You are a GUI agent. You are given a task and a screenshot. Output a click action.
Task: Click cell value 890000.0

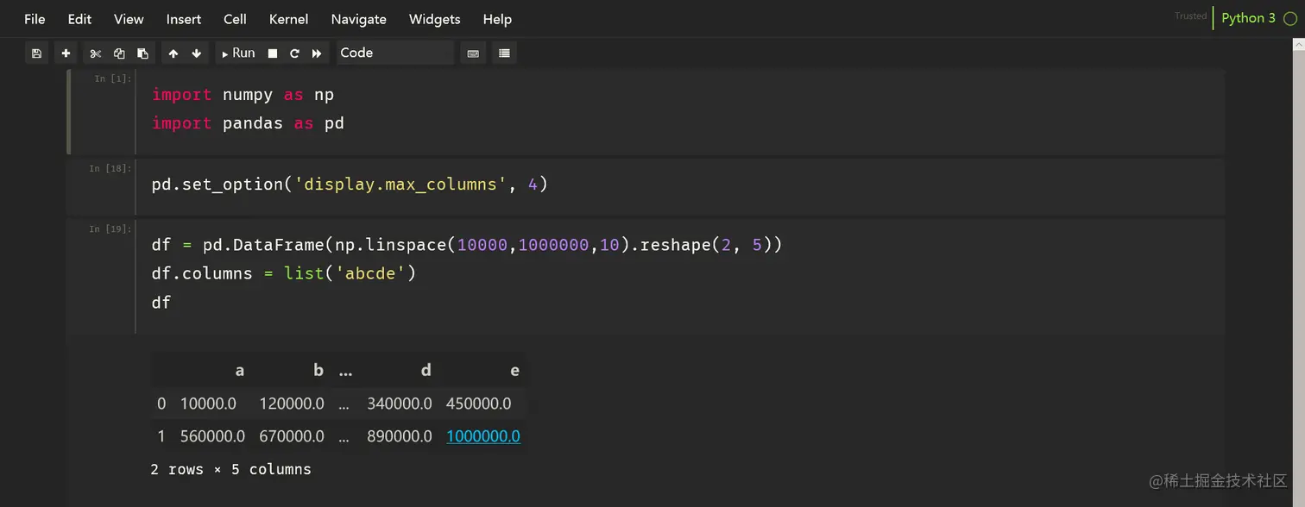coord(400,436)
